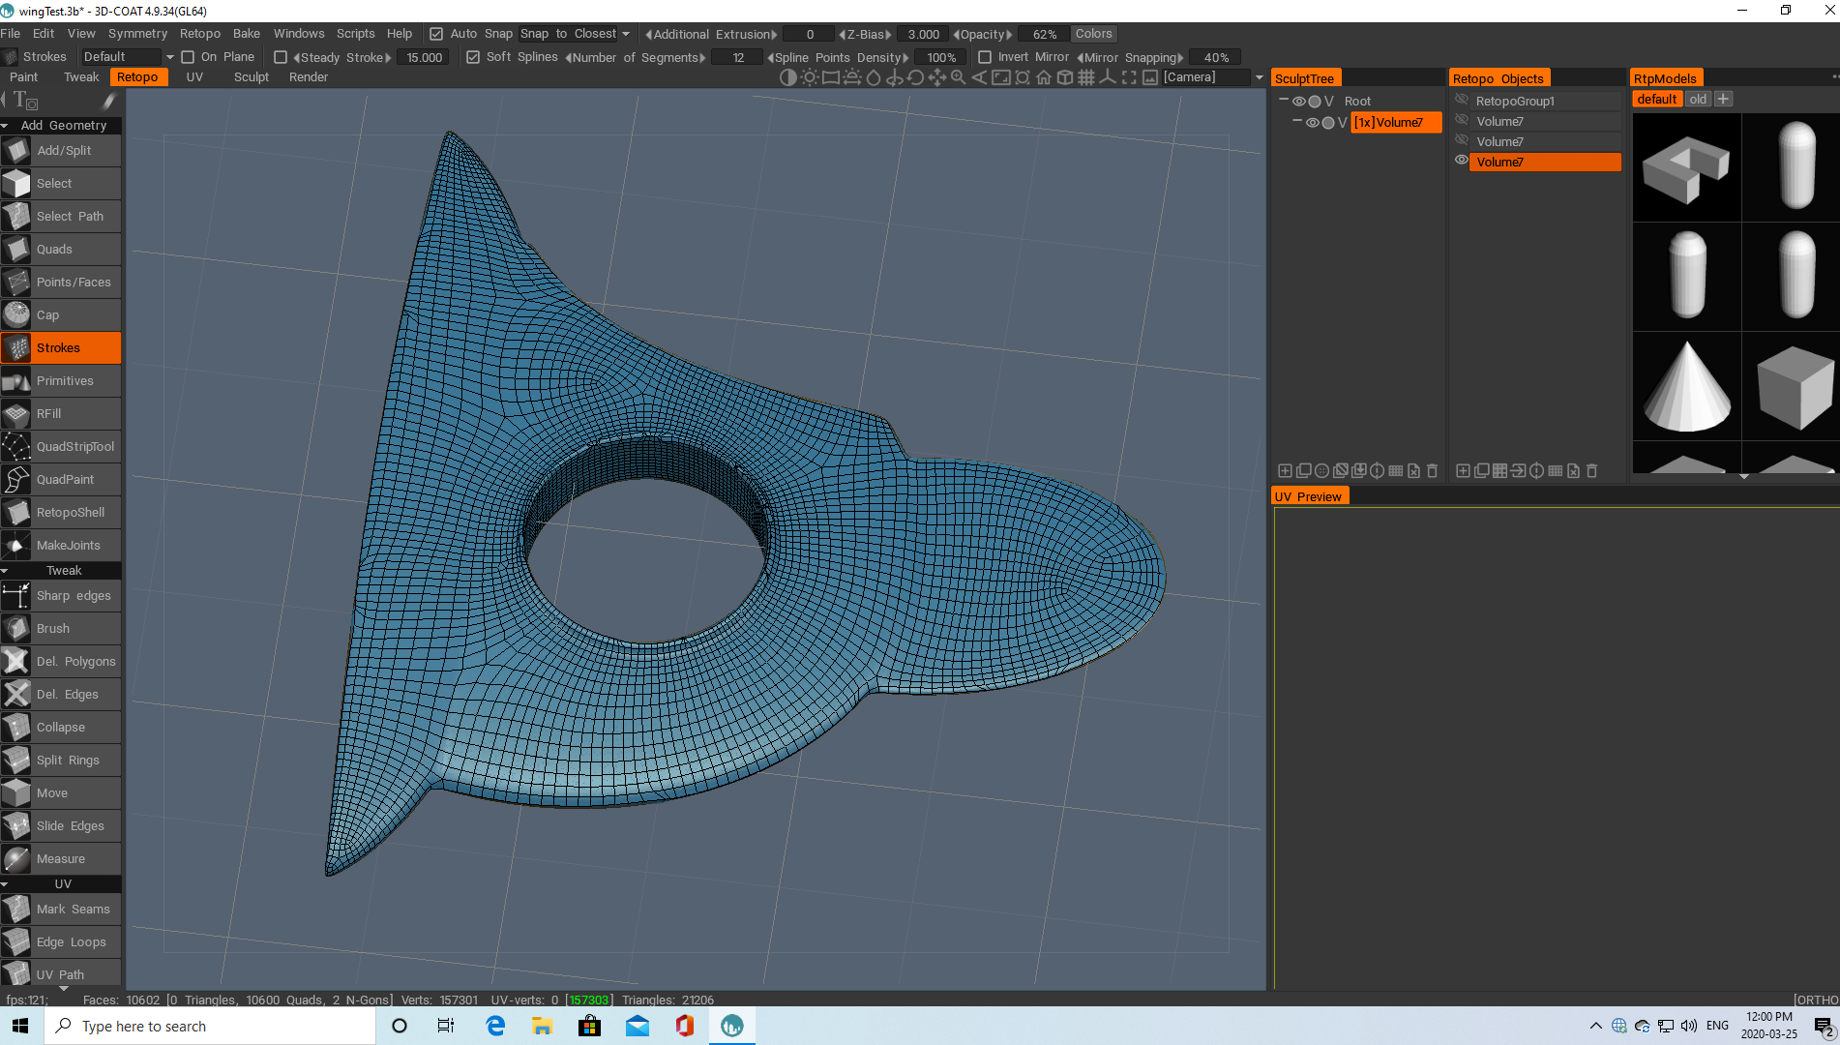Select the old tab in RtpModels panel
The width and height of the screenshot is (1840, 1045).
[x=1698, y=98]
